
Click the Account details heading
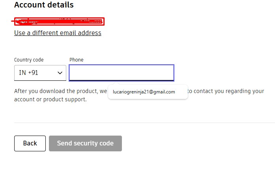(44, 5)
